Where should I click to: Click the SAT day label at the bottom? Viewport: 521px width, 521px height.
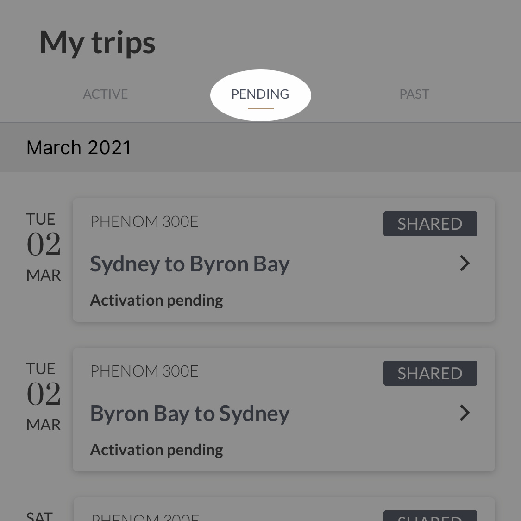(39, 516)
